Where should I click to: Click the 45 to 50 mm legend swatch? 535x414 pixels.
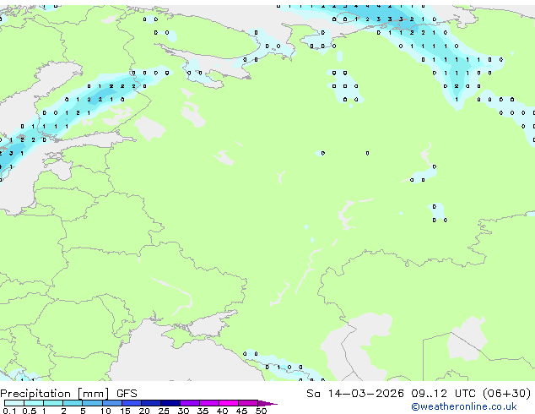pyautogui.click(x=248, y=403)
